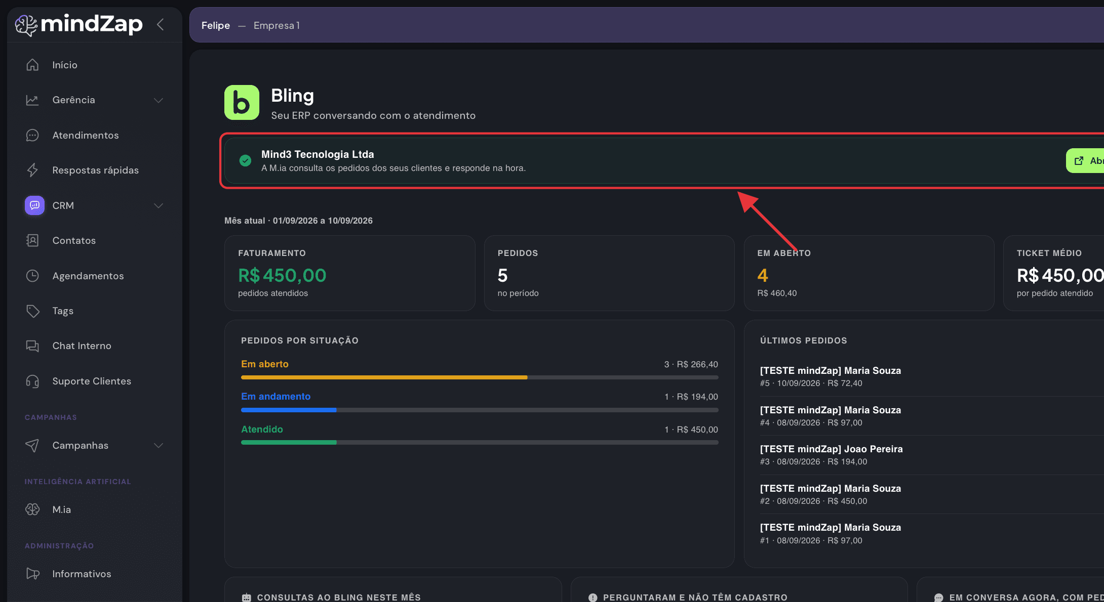Click the purple CRM icon

tap(34, 205)
